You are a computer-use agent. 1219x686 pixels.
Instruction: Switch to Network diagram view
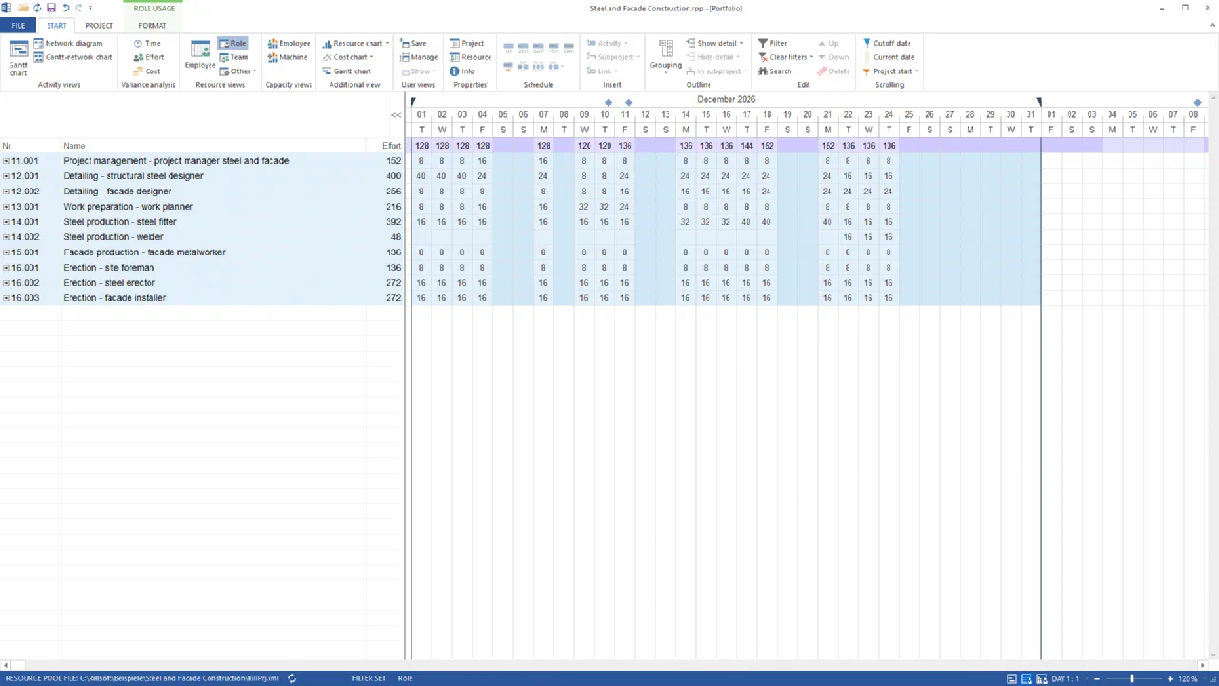click(x=68, y=43)
